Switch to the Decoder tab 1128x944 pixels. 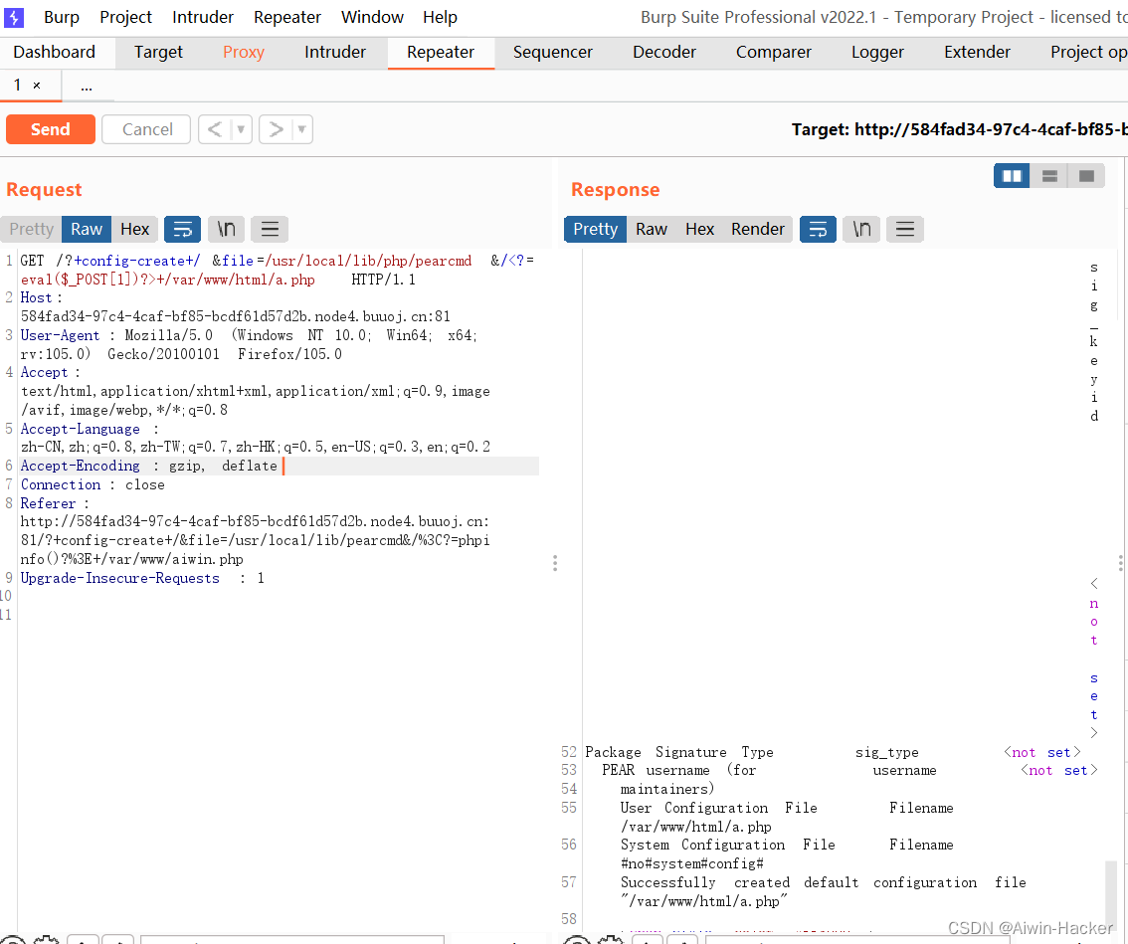point(664,53)
